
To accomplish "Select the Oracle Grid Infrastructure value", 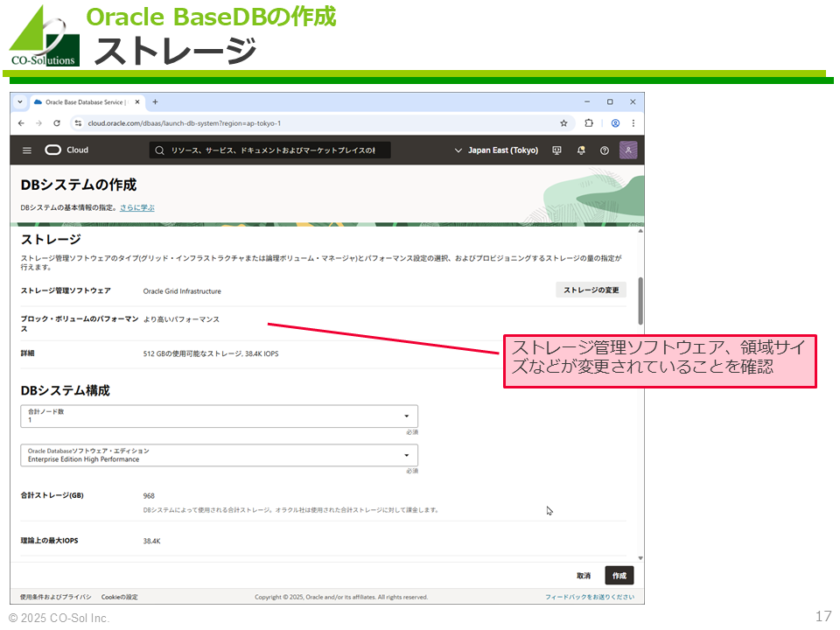I will tap(182, 291).
